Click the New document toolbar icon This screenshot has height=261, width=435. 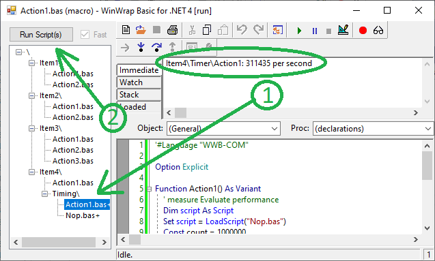(126, 30)
